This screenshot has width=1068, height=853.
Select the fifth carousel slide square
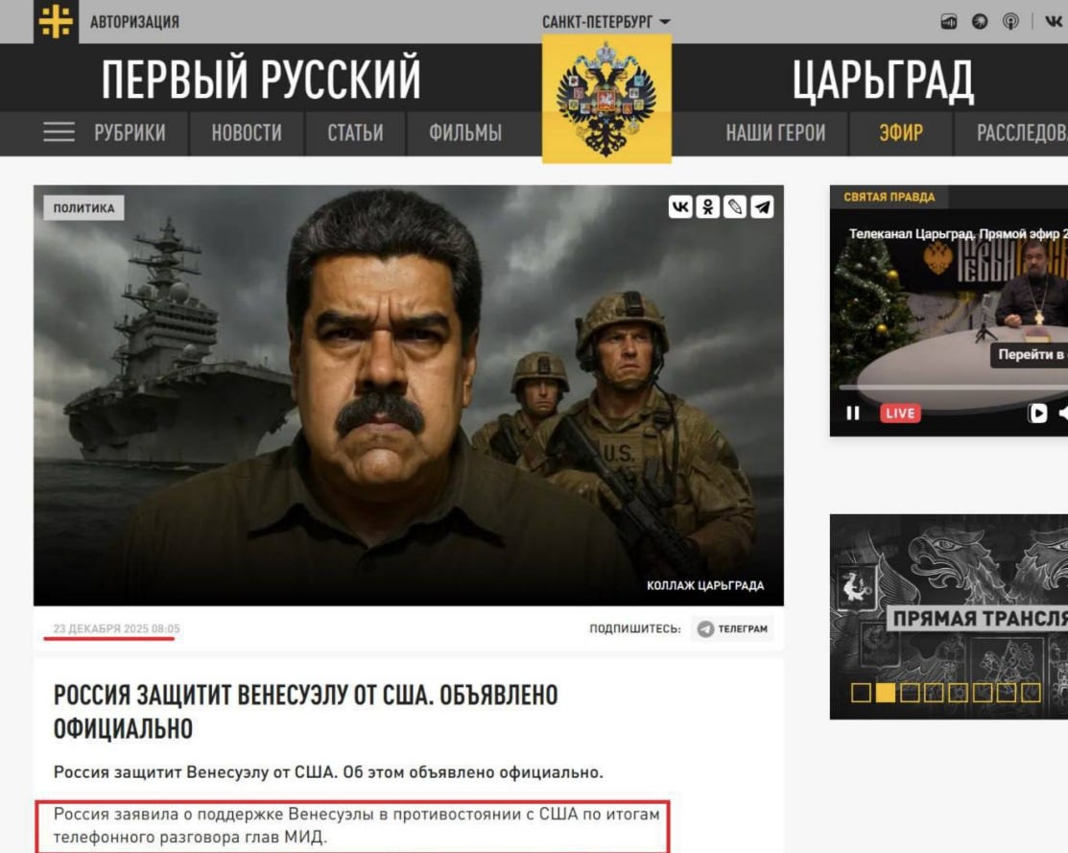[958, 693]
